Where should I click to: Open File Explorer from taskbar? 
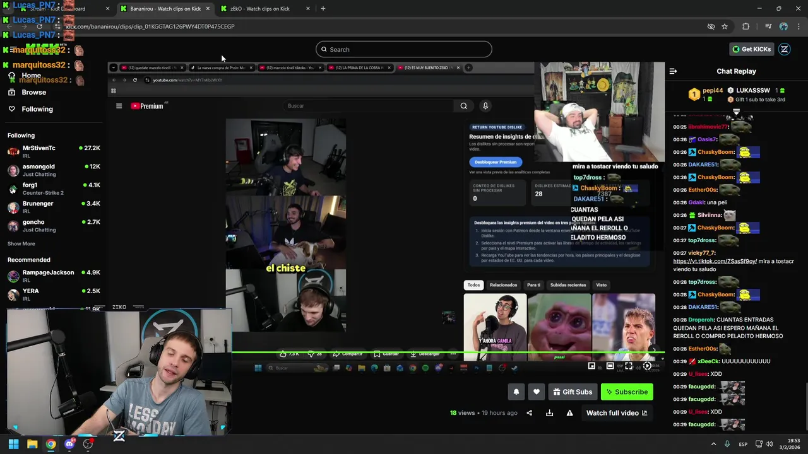click(x=32, y=444)
